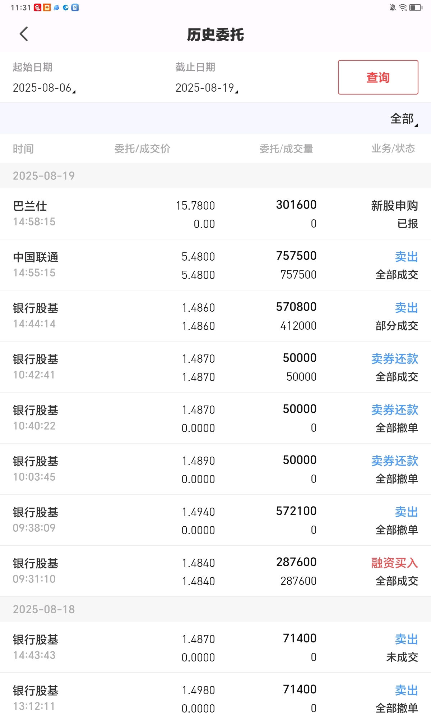Image resolution: width=431 pixels, height=719 pixels.
Task: Select the 时间 column header
Action: coord(23,148)
